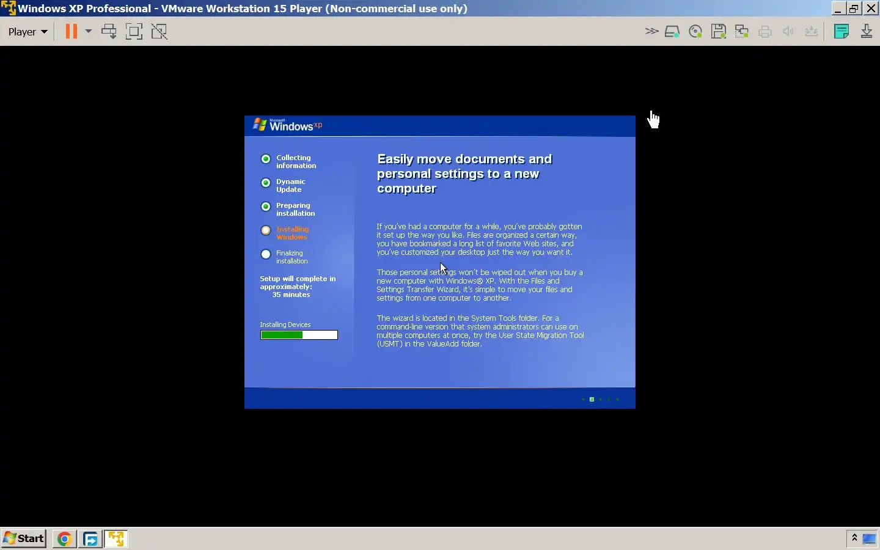This screenshot has height=550, width=880.
Task: Enter full screen mode
Action: 134,31
